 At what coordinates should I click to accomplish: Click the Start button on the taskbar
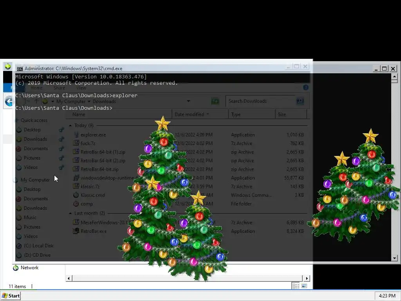click(x=11, y=296)
